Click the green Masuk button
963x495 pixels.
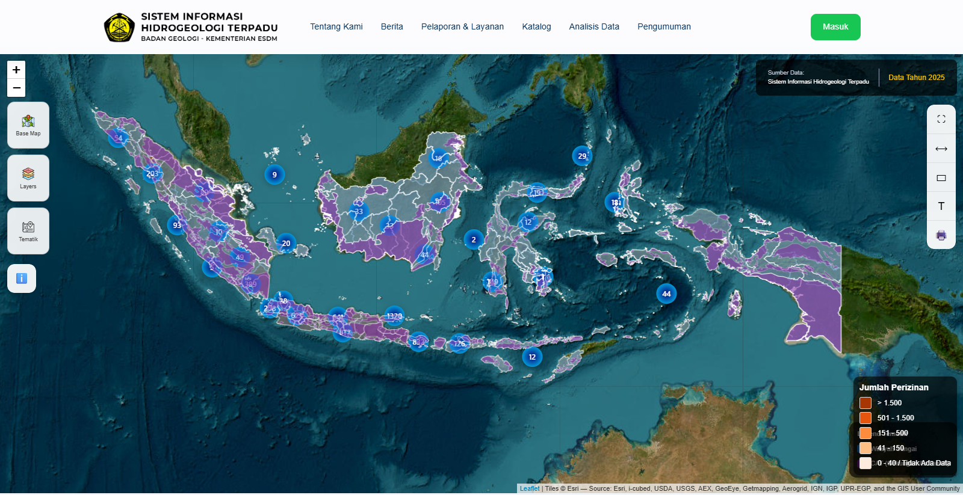[835, 27]
